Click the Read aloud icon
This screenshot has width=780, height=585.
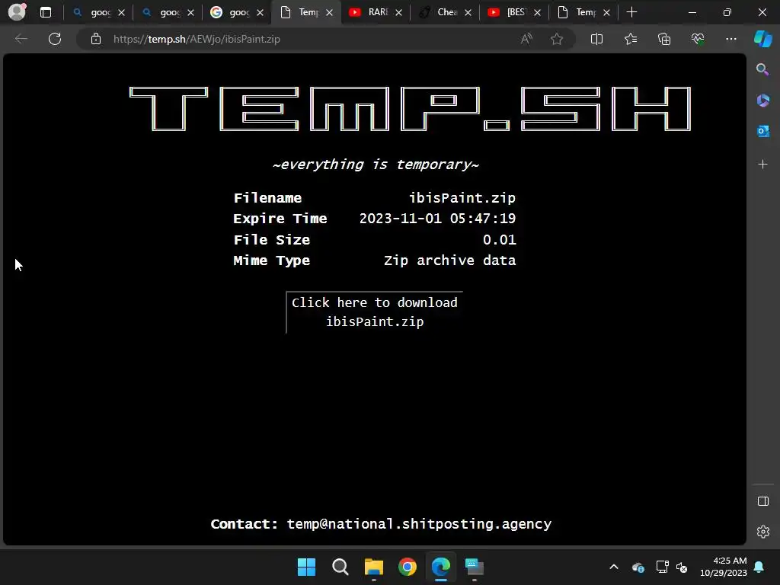tap(526, 39)
